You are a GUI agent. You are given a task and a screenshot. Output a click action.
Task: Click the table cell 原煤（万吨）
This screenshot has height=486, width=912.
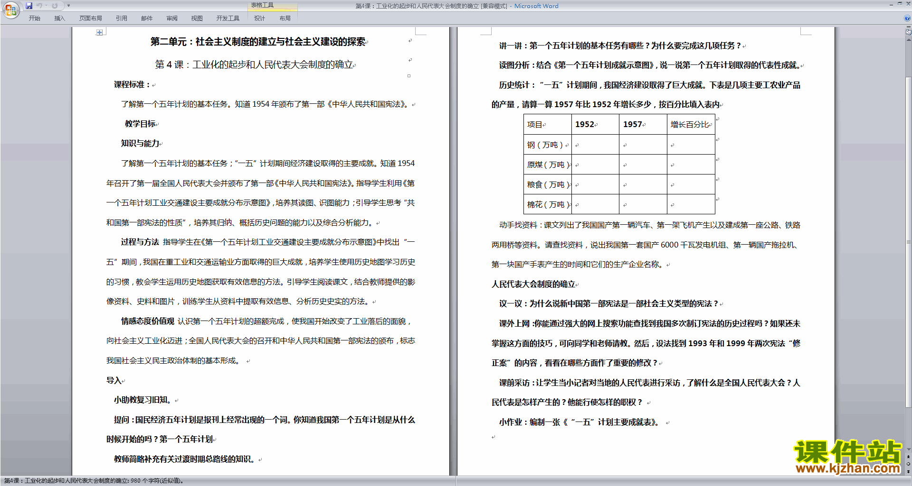548,165
